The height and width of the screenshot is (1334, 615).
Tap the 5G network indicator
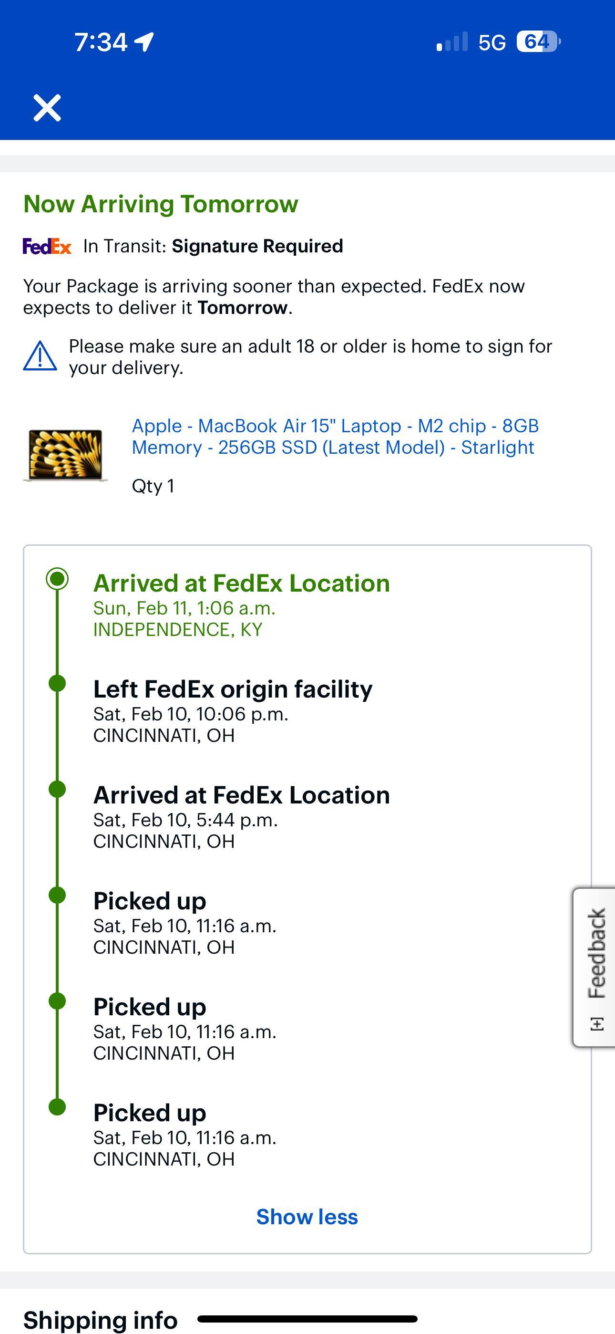(492, 42)
